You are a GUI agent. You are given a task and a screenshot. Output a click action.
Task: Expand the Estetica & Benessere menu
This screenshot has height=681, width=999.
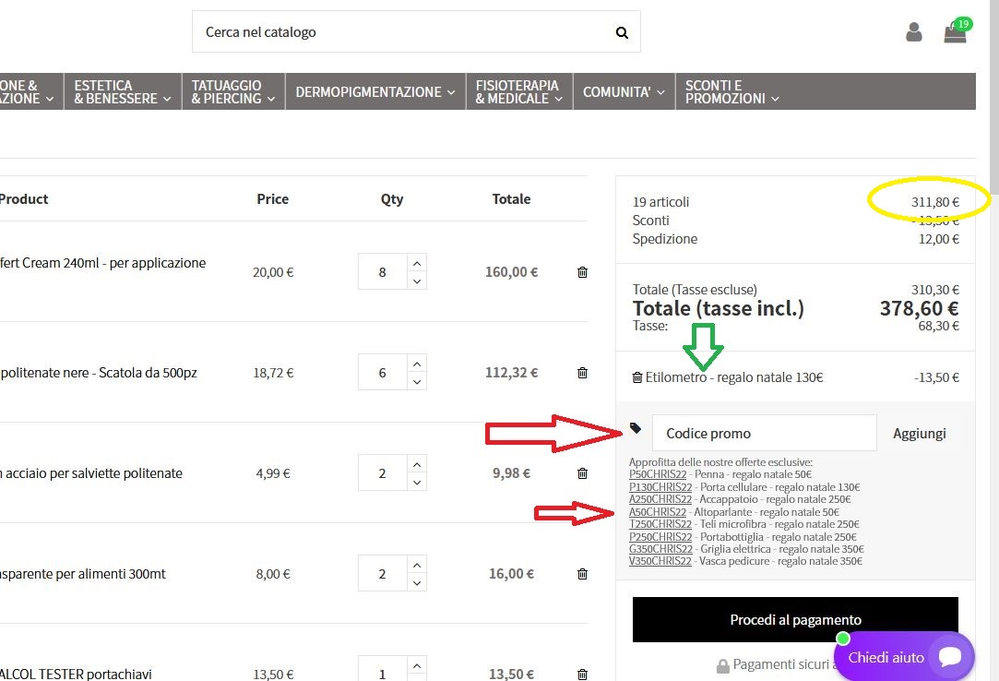[x=123, y=92]
